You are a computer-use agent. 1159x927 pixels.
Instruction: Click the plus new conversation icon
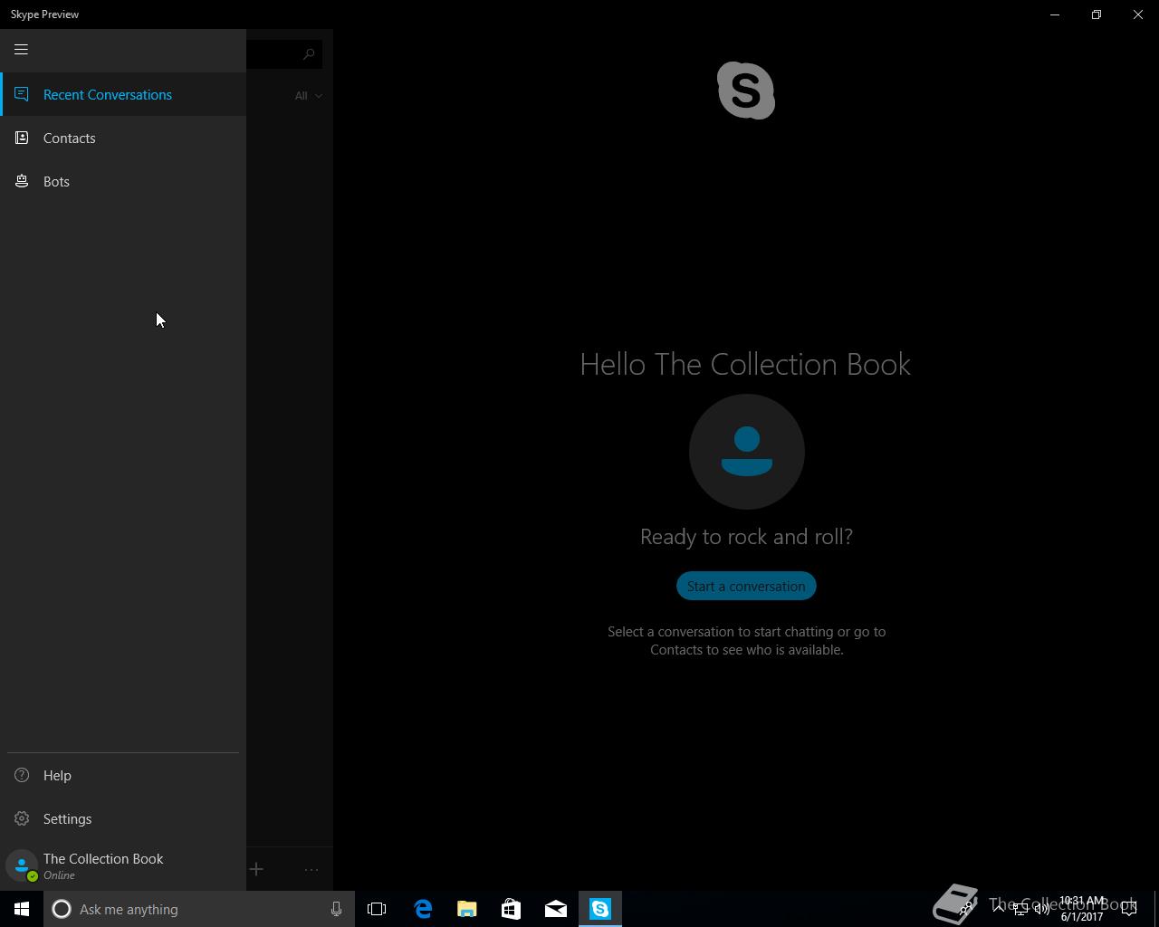(256, 869)
